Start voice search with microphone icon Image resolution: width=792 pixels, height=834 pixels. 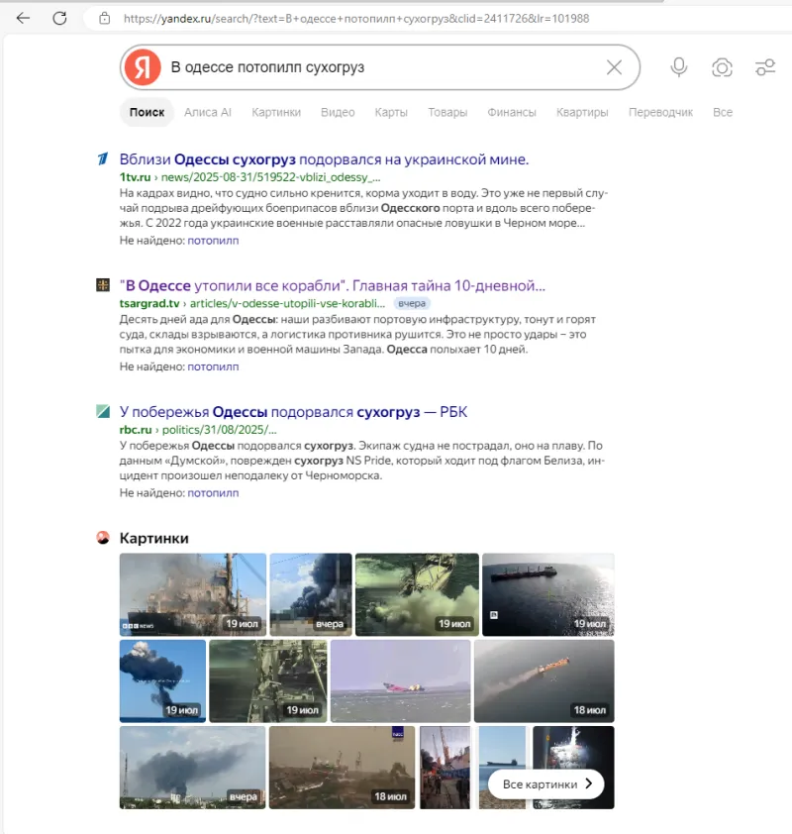point(679,67)
